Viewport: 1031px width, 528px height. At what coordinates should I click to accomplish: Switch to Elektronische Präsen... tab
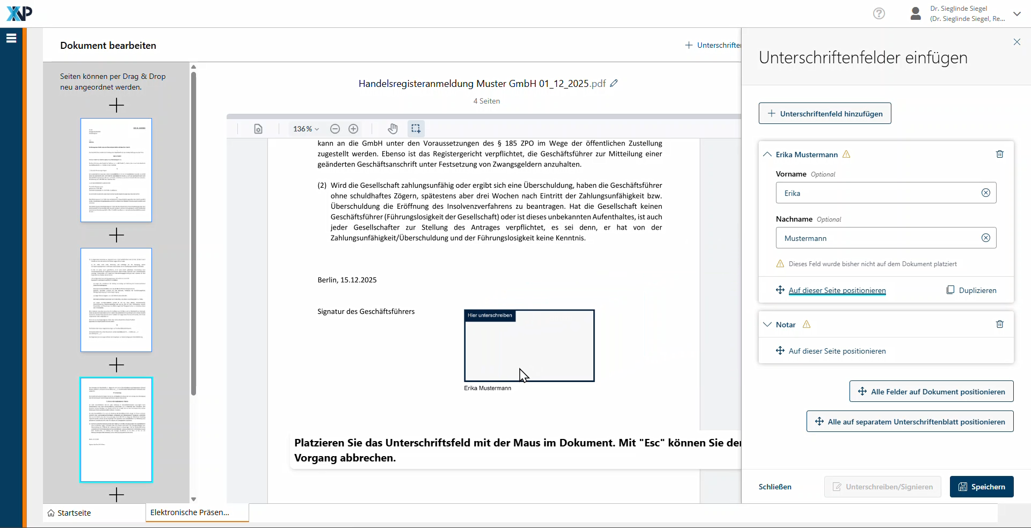tap(190, 512)
